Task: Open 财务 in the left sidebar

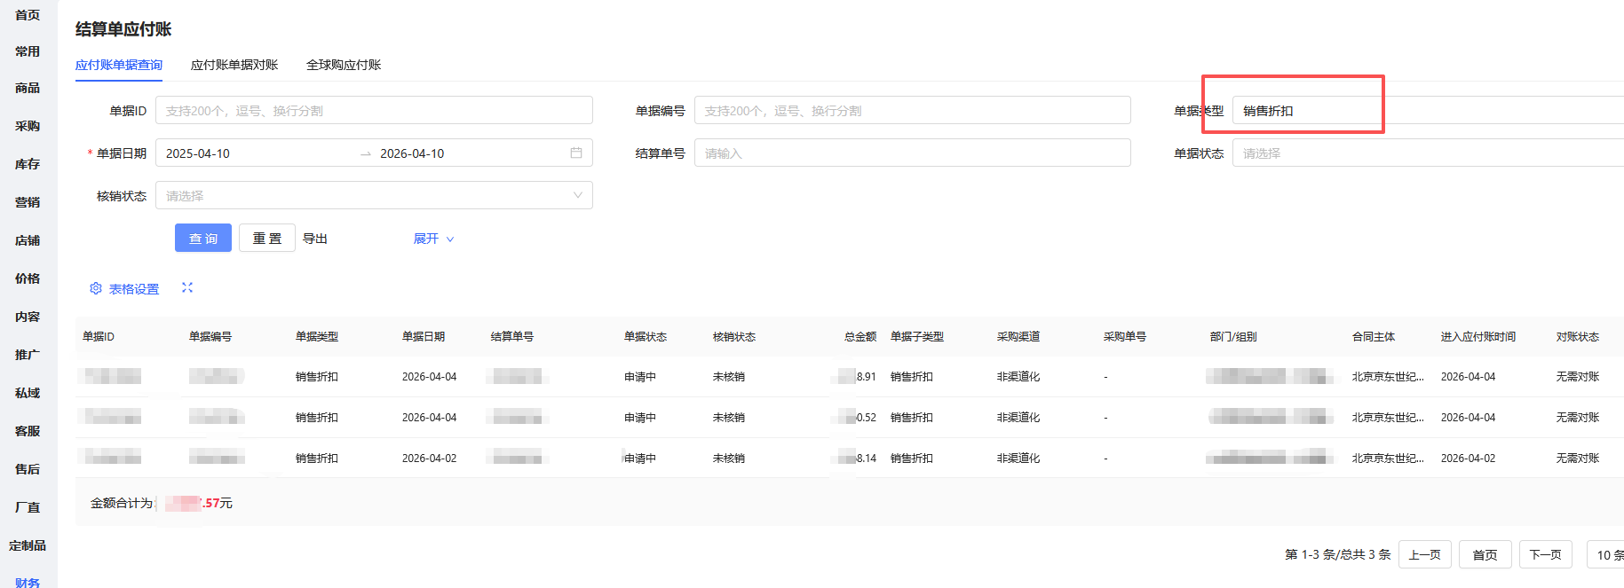Action: [28, 582]
